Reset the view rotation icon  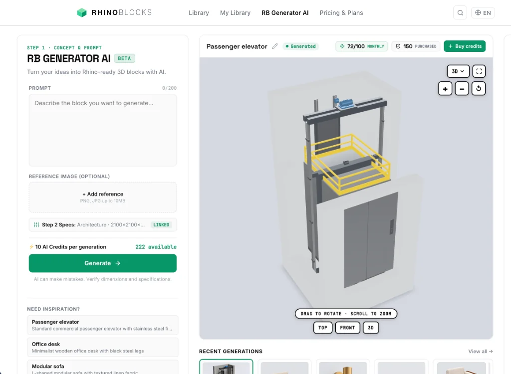(x=479, y=89)
